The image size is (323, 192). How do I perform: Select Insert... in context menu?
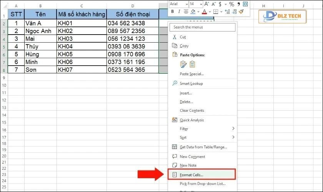coord(186,93)
